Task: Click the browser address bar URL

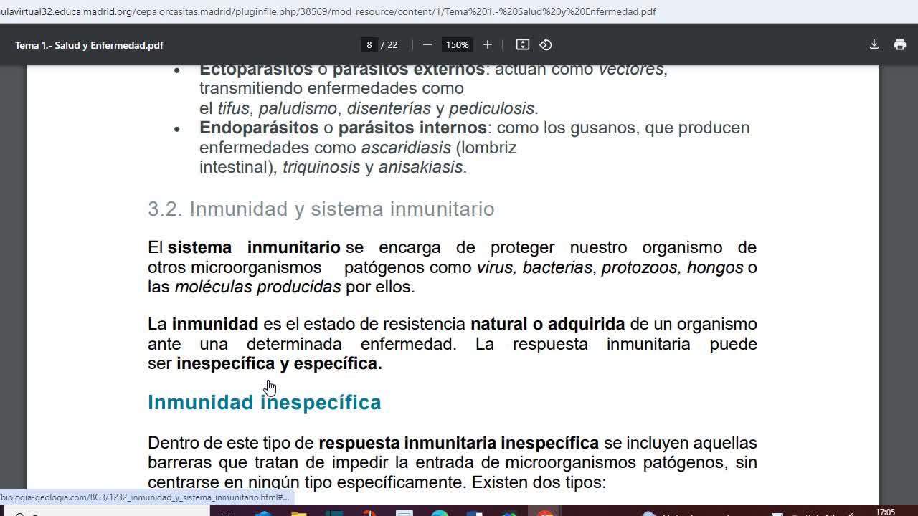Action: 328,11
